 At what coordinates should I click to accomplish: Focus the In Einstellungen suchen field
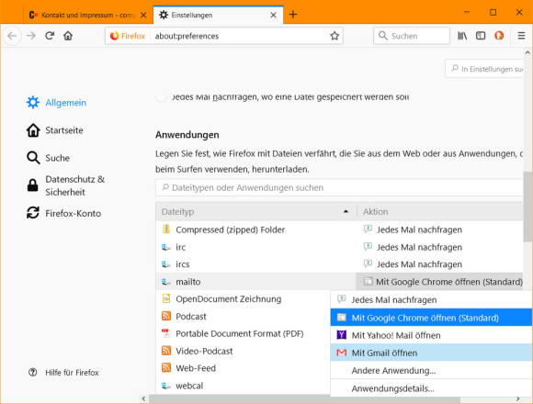click(x=484, y=69)
